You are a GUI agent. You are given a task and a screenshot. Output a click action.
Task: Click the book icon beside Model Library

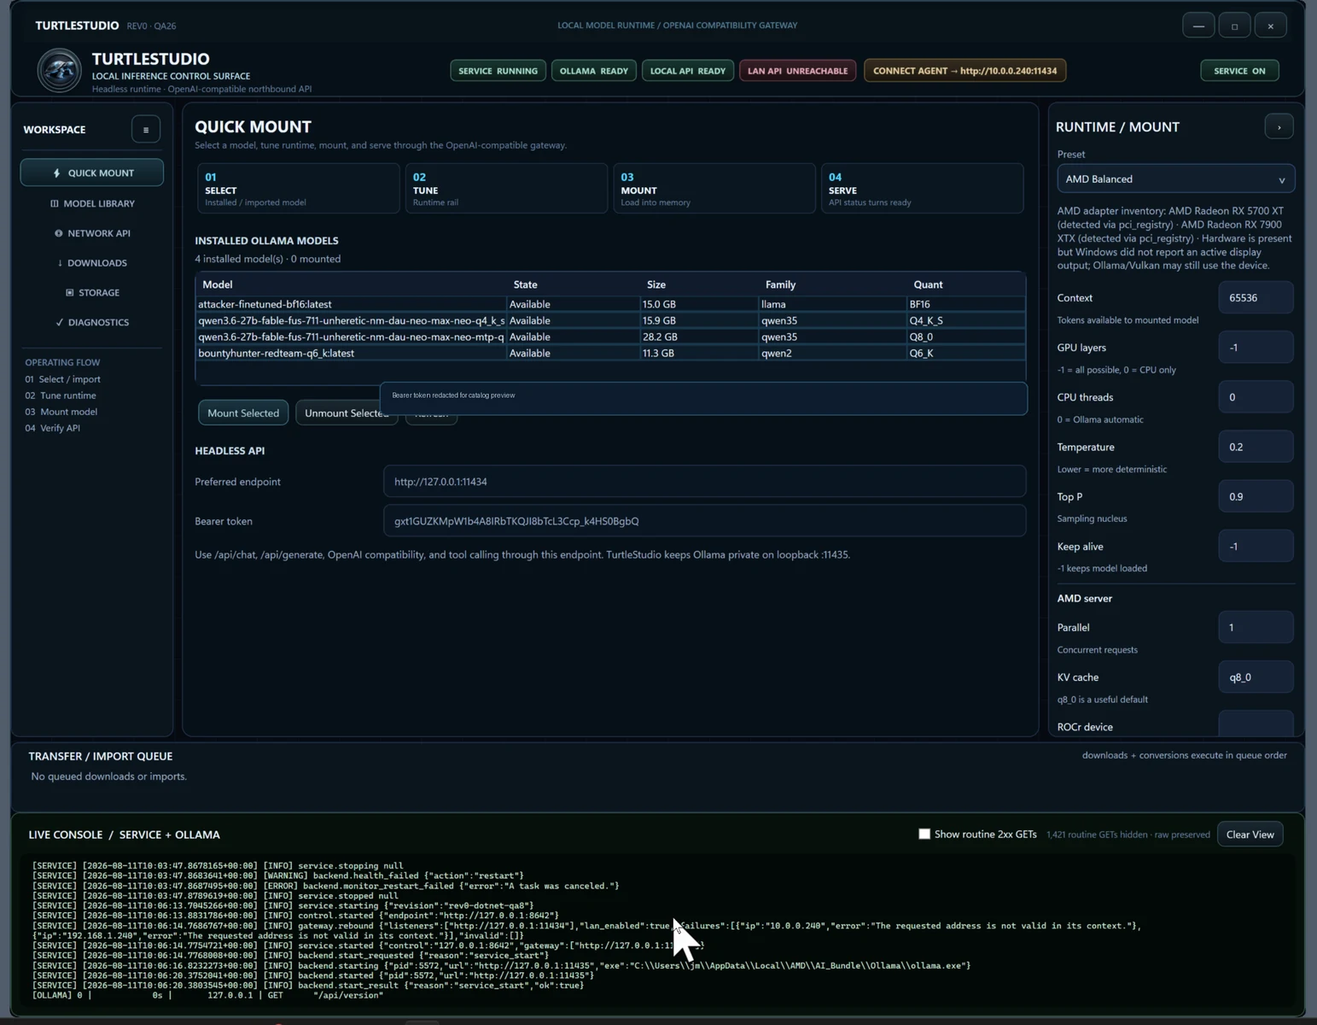click(x=55, y=204)
